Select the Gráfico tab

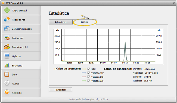(84, 22)
